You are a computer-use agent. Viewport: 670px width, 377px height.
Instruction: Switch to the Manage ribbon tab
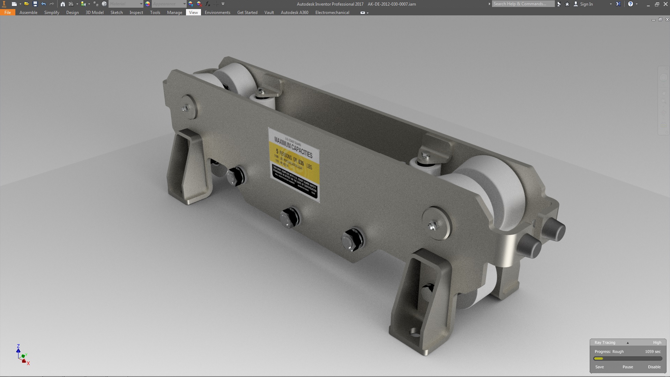174,12
